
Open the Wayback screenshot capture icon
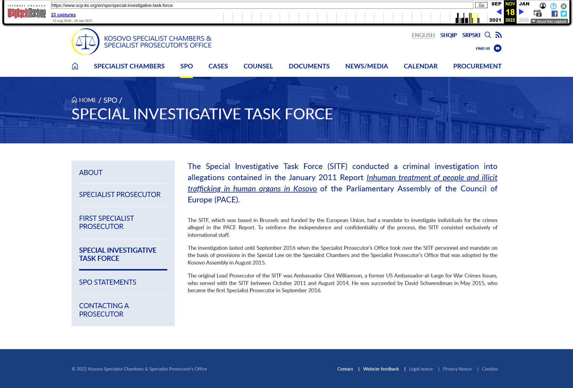pyautogui.click(x=537, y=13)
